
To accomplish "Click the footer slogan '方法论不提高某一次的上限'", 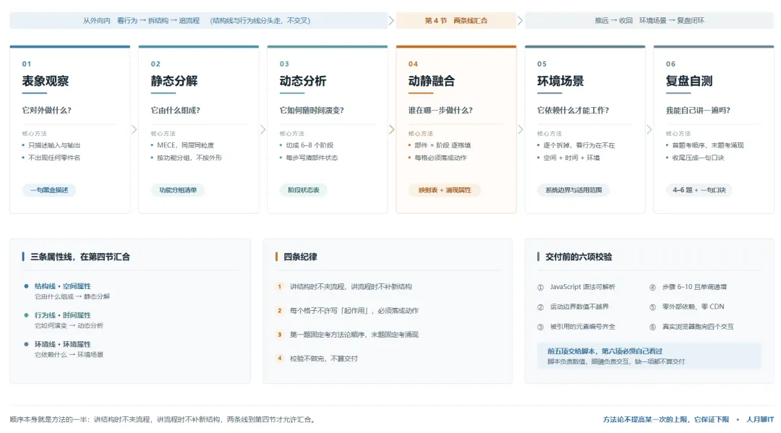I will point(665,419).
